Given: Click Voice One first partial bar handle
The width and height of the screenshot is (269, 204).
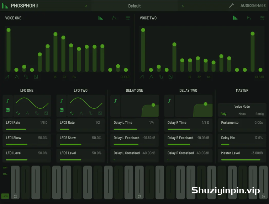Looking at the screenshot, I should point(9,30).
